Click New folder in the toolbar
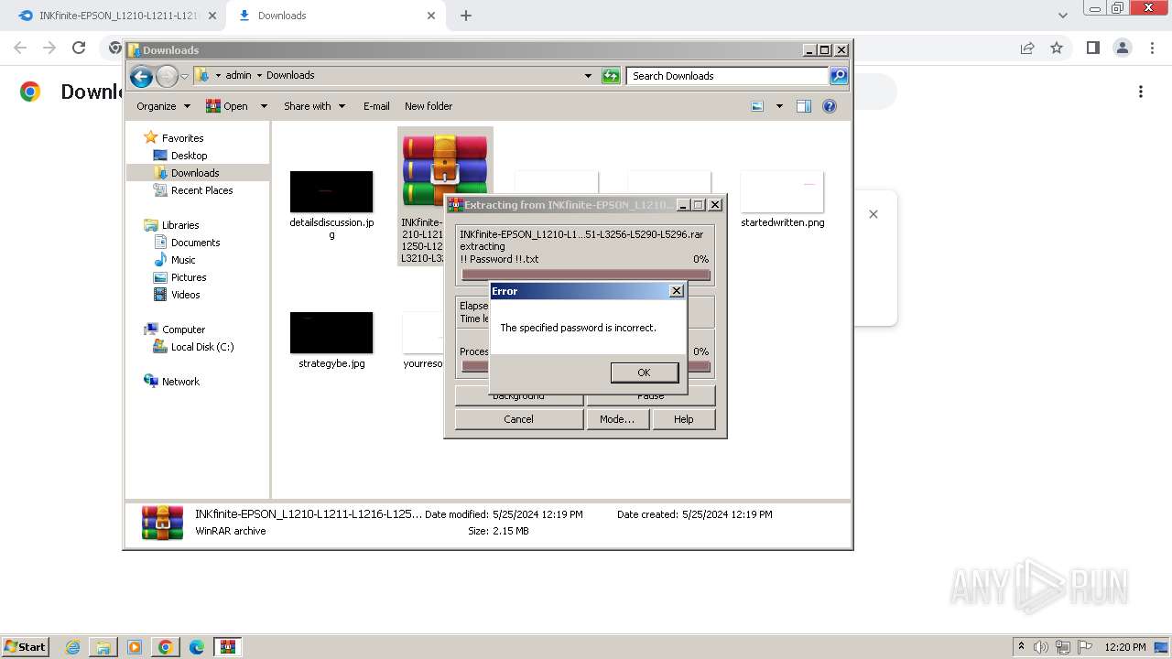This screenshot has width=1172, height=659. click(x=429, y=106)
